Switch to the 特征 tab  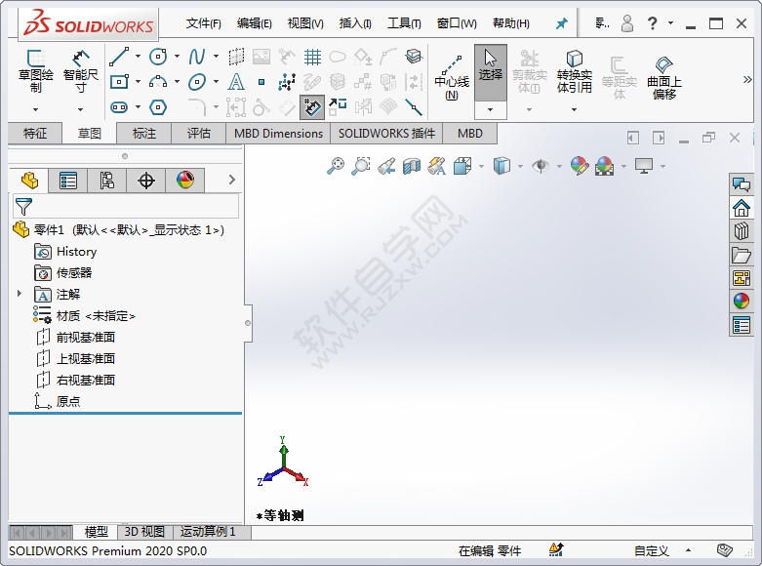coord(35,134)
